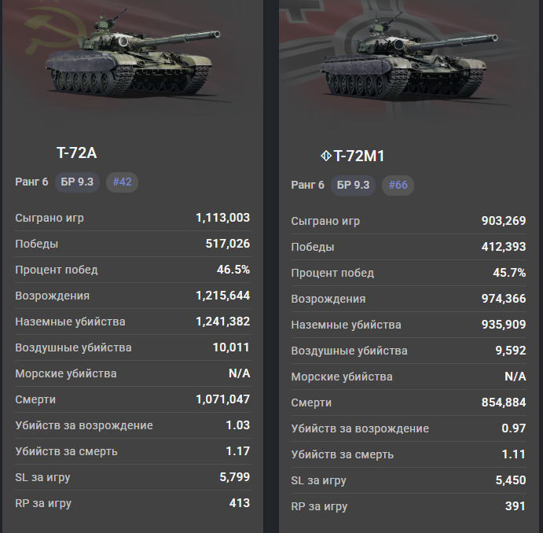Click the T-72A vehicle title

coord(77,153)
